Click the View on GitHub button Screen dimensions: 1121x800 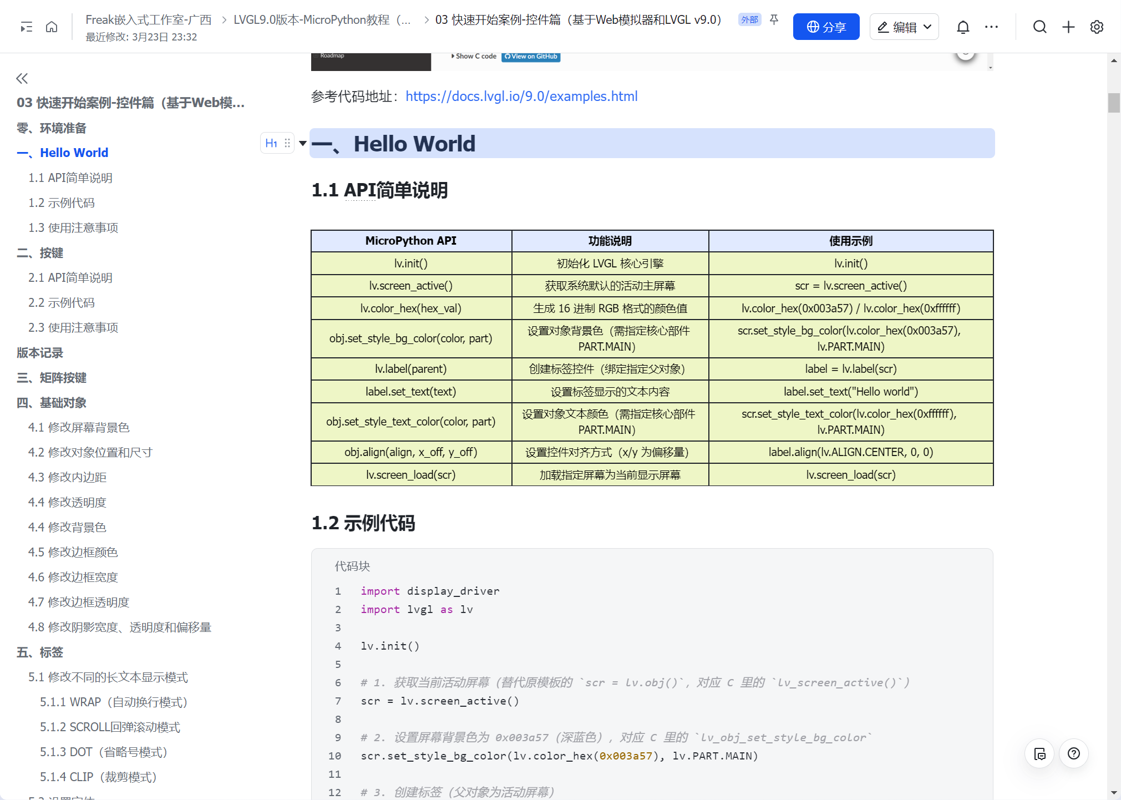531,56
